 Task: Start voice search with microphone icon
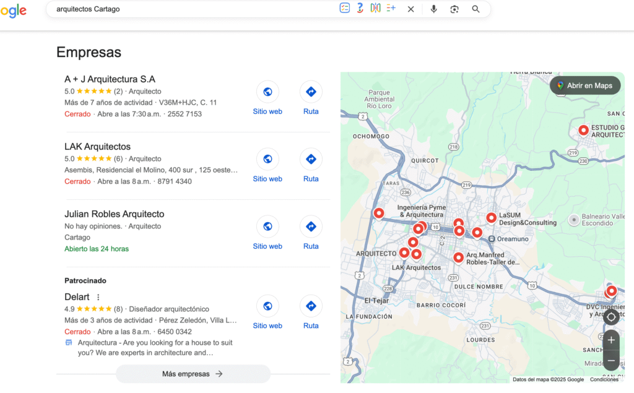(433, 9)
